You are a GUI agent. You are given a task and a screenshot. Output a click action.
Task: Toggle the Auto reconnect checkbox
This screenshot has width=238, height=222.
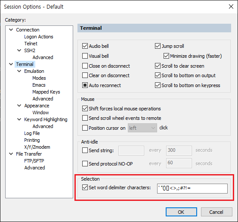coord(85,85)
